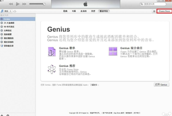The image size is (172, 116).
Task: Select the 播放列表 tab
Action: point(104,11)
